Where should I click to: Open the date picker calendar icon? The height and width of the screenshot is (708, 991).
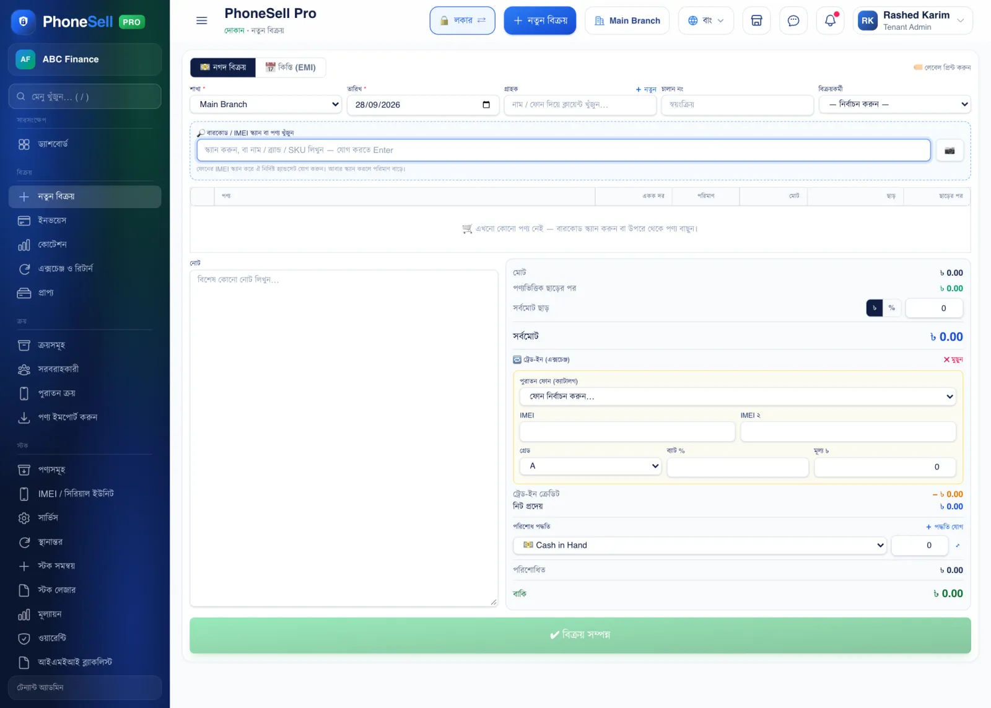(x=486, y=105)
